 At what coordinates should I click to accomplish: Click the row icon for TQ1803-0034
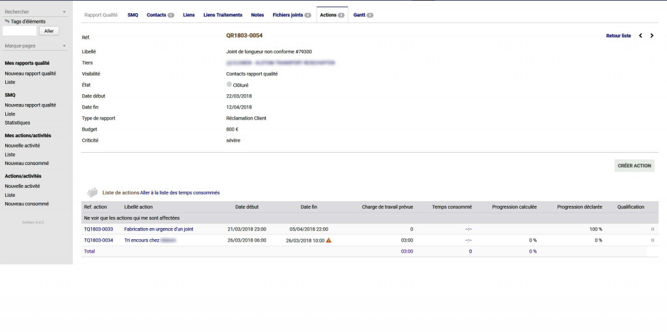(653, 240)
